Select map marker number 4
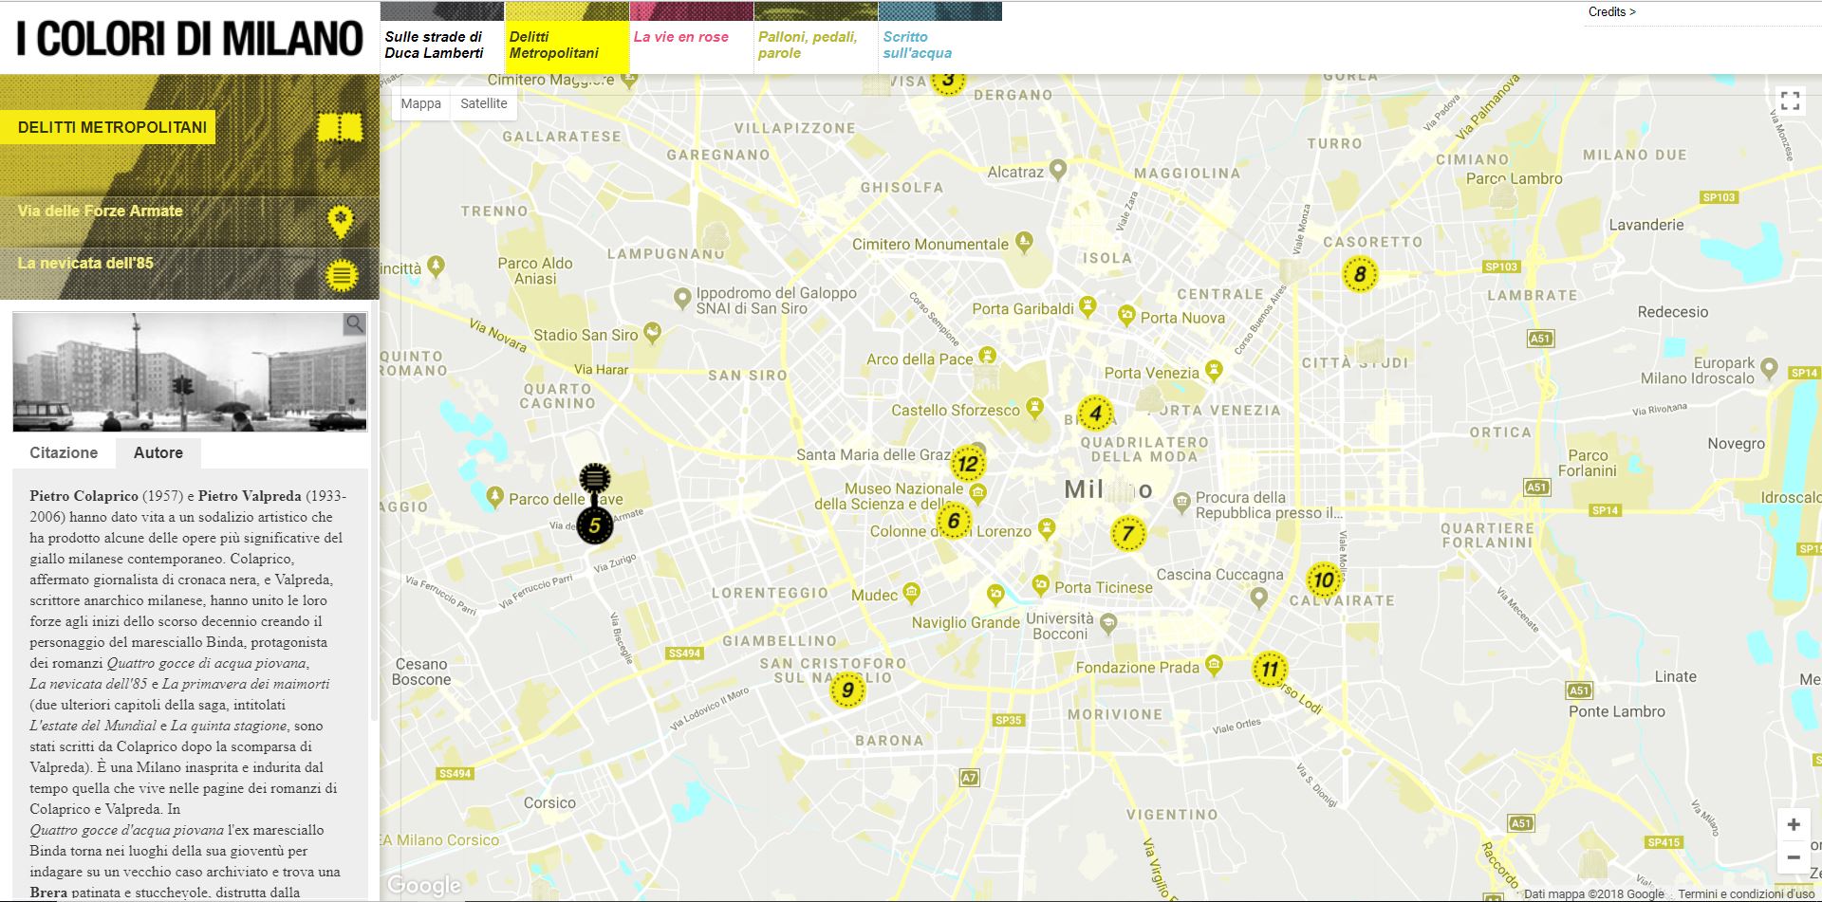The width and height of the screenshot is (1822, 902). [x=1095, y=413]
